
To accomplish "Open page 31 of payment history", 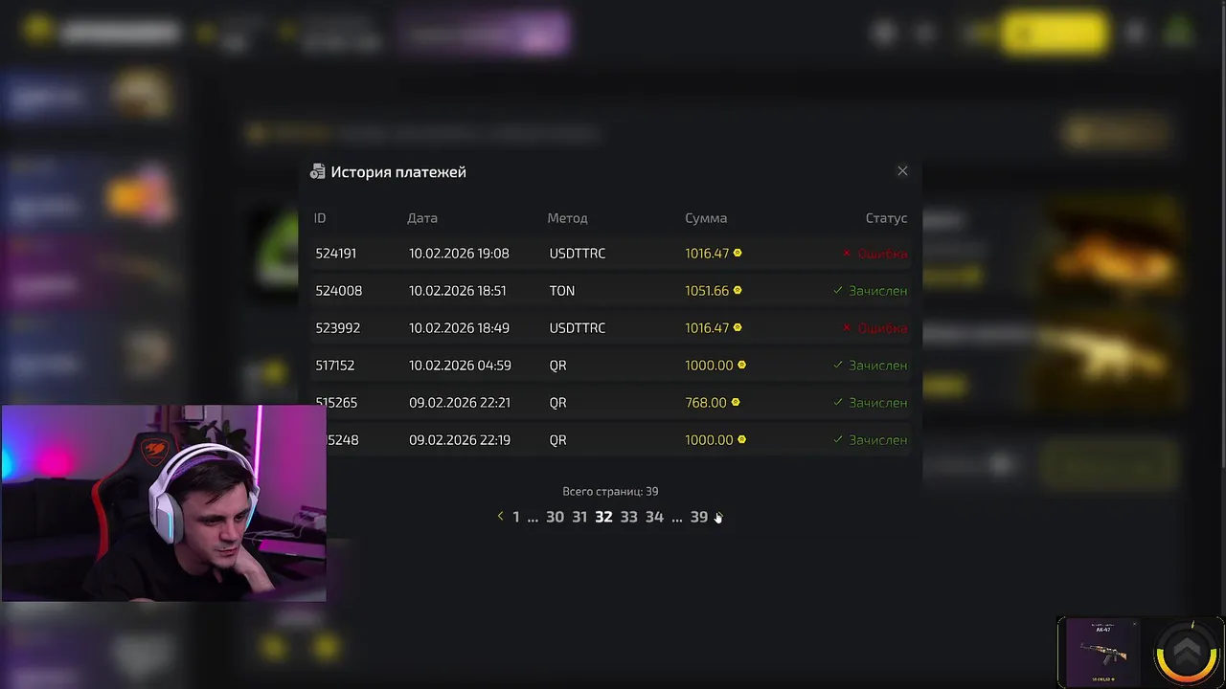I will [579, 517].
